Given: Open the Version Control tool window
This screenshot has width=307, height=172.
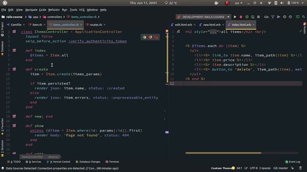Looking at the screenshot, I should 59,161.
